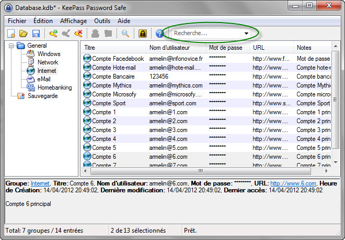345x240 pixels.
Task: Sort by the URL column header
Action: 272,48
